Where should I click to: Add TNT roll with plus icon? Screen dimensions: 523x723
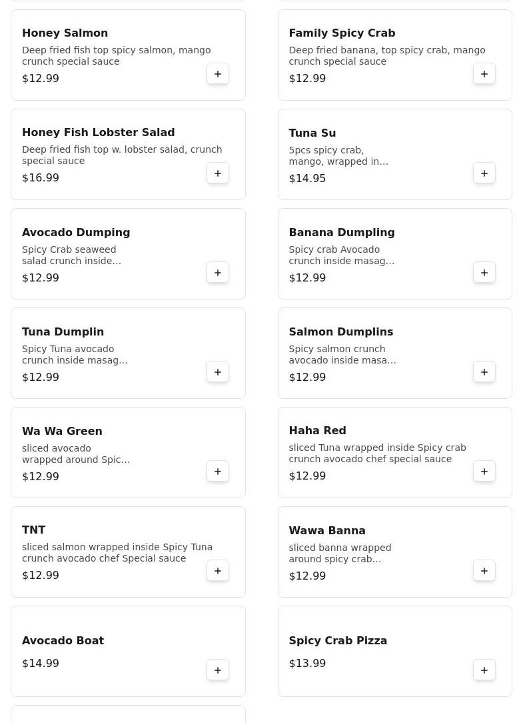218,571
